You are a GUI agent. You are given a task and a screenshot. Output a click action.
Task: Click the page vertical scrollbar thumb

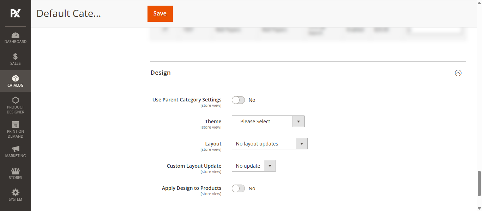[479, 184]
